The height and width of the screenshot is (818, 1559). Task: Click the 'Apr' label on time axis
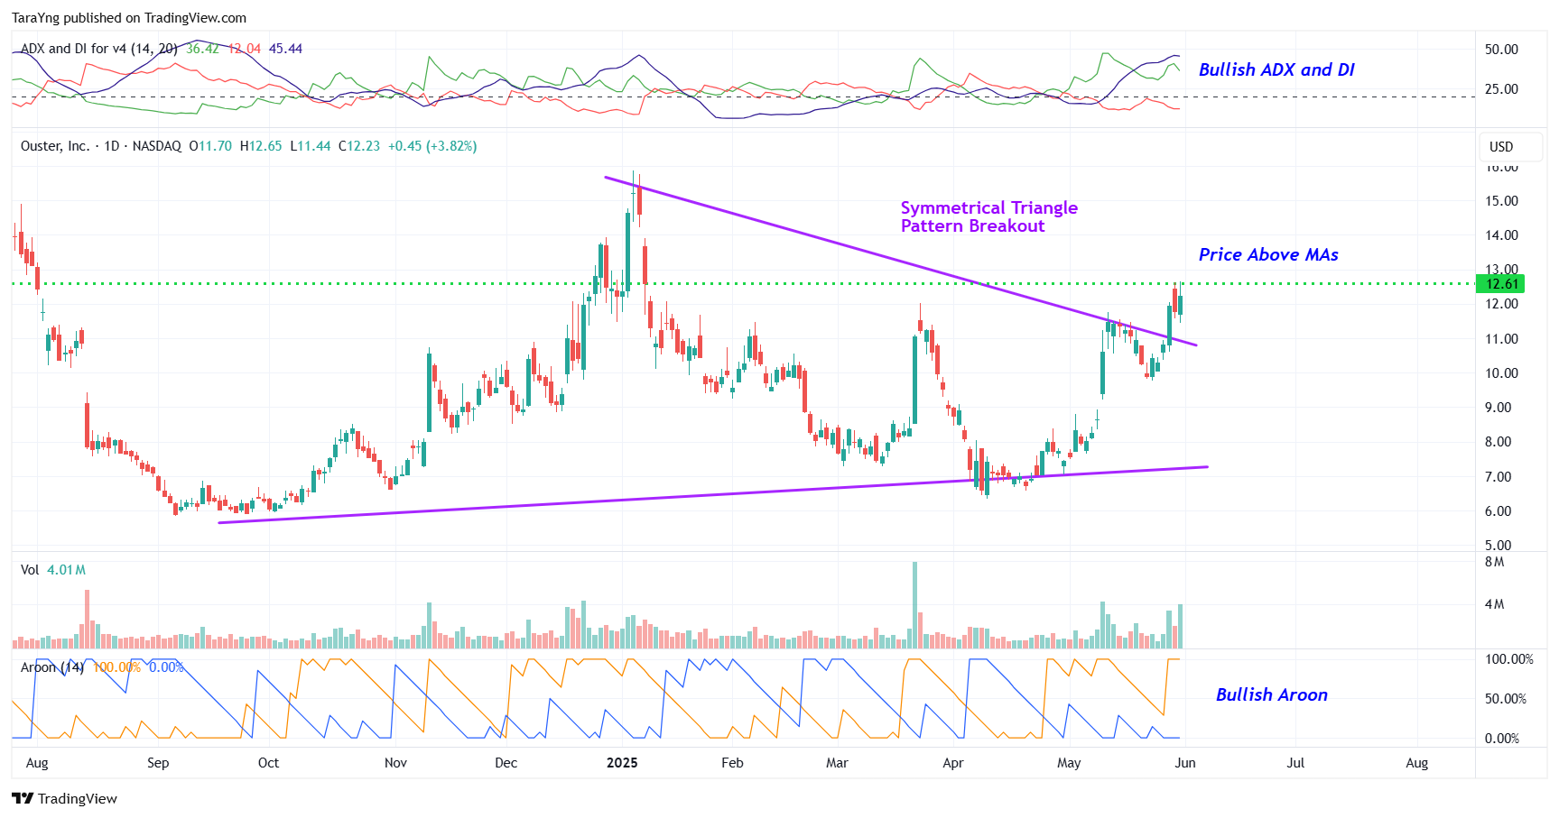[x=953, y=763]
